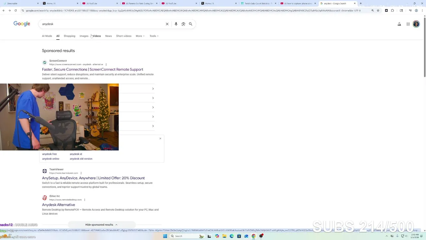Screen dimensions: 426x240
Task: Select the Images results tab
Action: [x=84, y=36]
